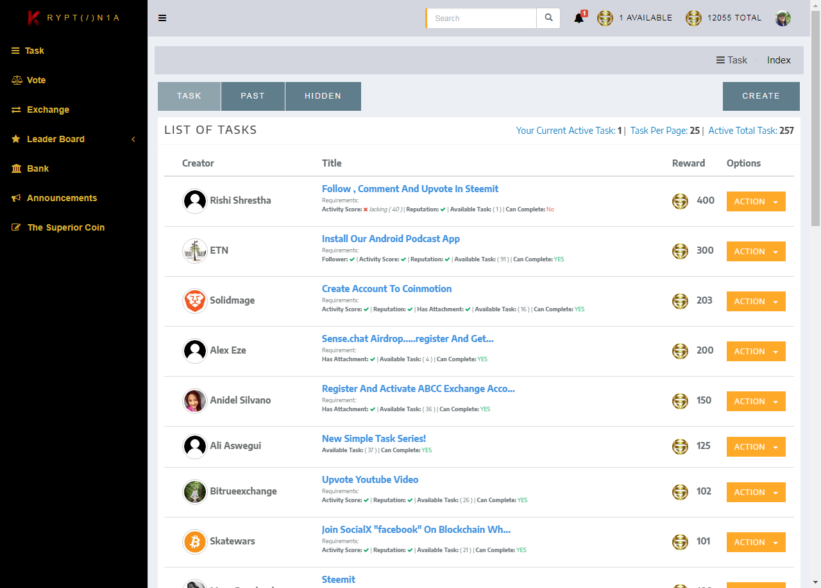Click Anidel Silvano's avatar photo

coord(195,401)
